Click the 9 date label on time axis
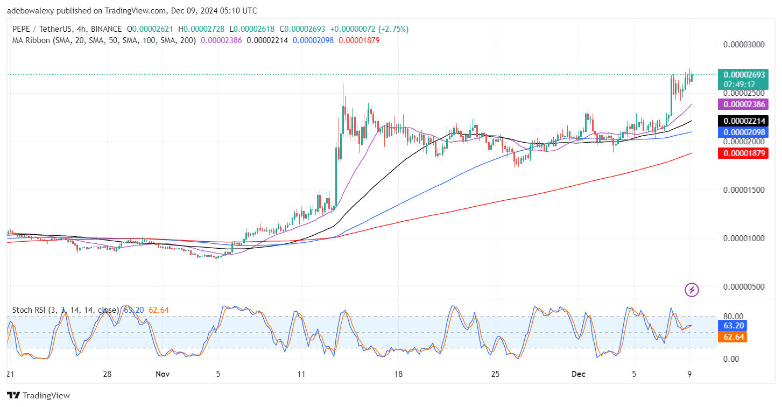The image size is (782, 407). pyautogui.click(x=691, y=374)
